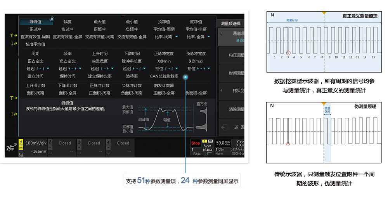Expand the 比率-全屏 dropdown arrow
388x200 pixels.
coord(209,37)
